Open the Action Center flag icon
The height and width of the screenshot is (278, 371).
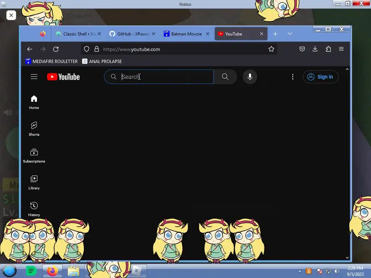pos(319,271)
